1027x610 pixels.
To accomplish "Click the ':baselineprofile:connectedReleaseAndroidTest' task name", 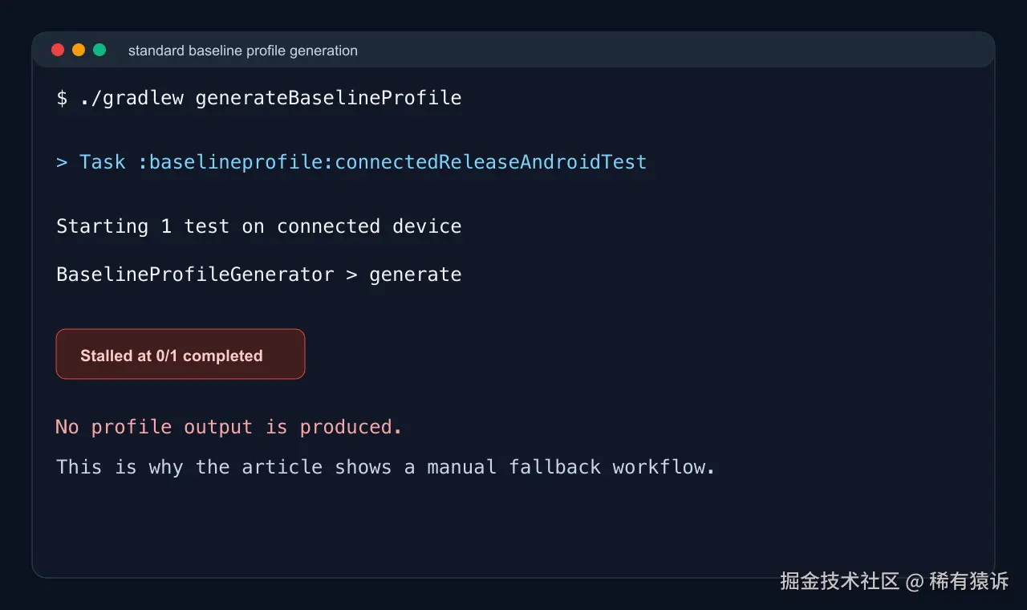I will 392,162.
